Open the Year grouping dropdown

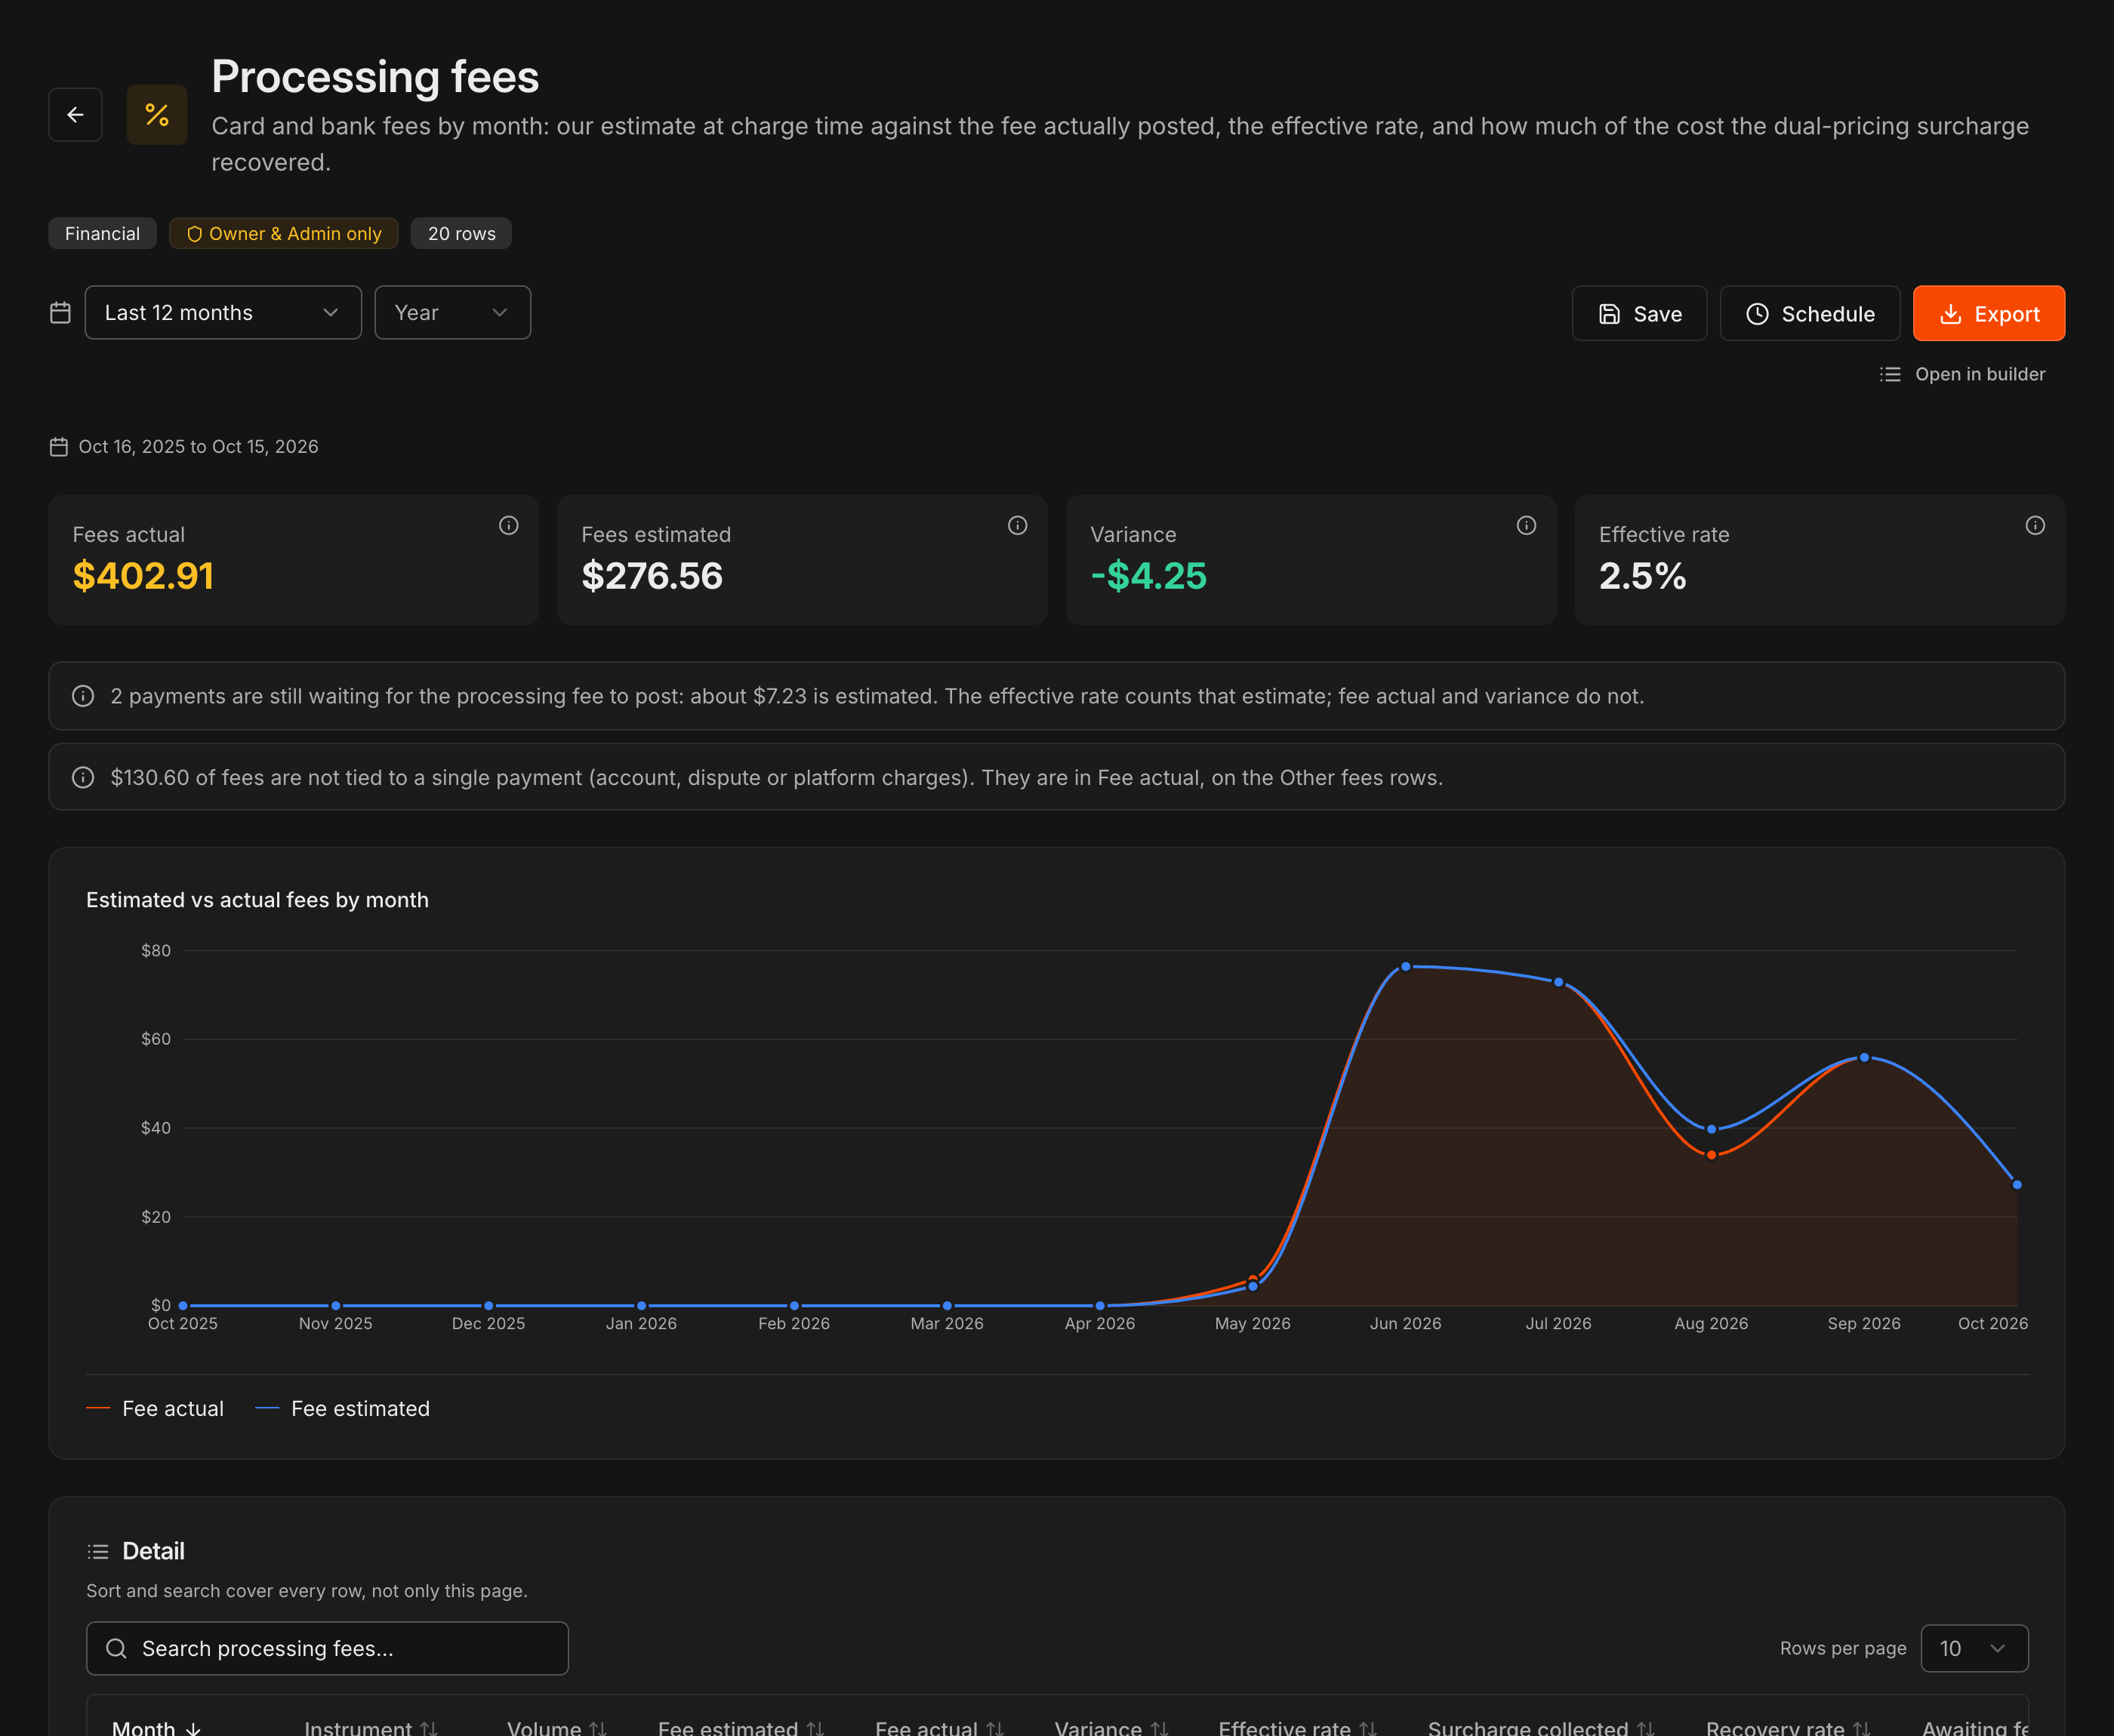[x=452, y=313]
